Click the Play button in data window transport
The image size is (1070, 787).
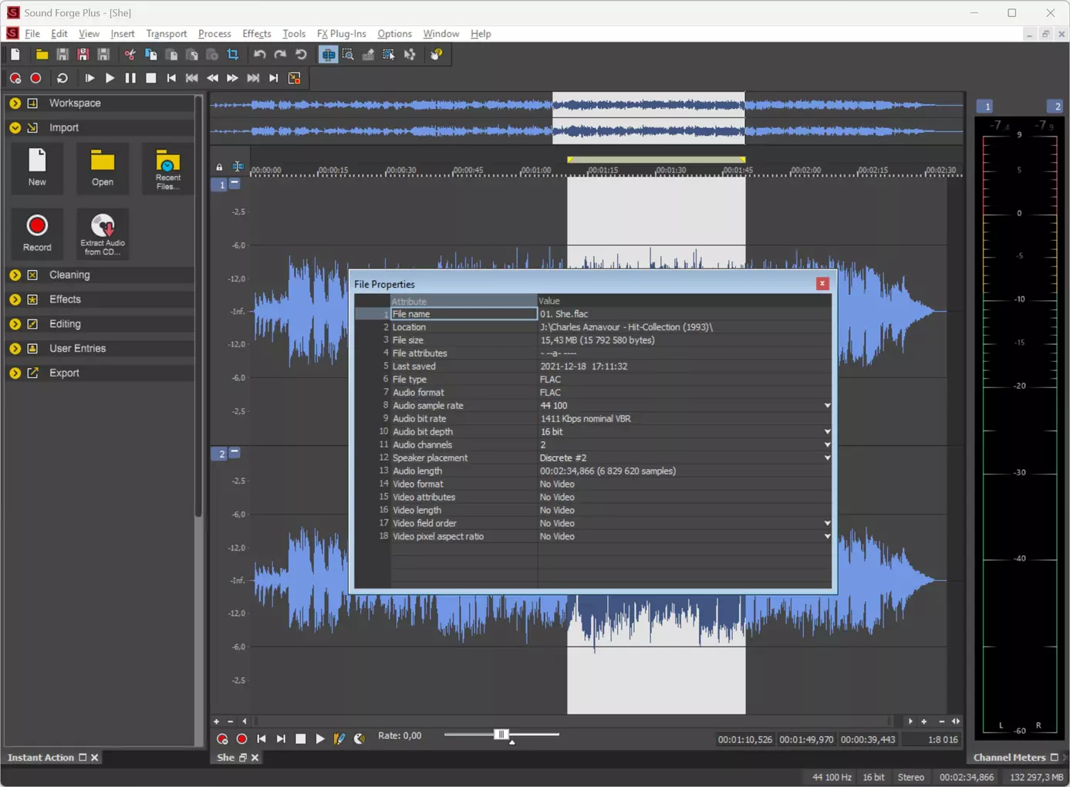[x=320, y=739]
